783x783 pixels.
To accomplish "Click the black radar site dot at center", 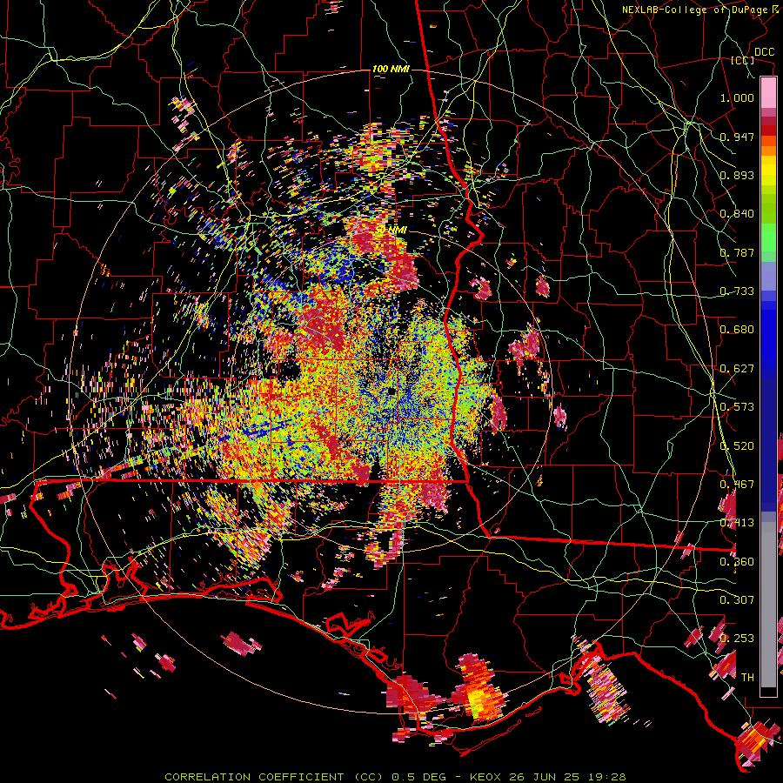I will coord(391,391).
